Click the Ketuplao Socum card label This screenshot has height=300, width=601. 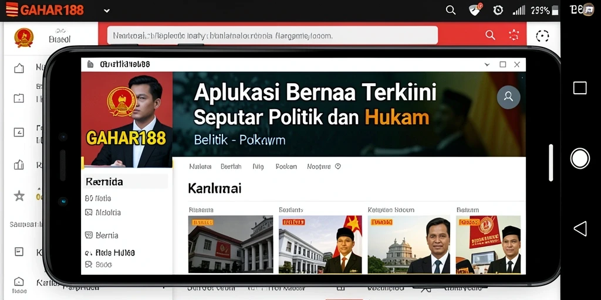click(391, 210)
